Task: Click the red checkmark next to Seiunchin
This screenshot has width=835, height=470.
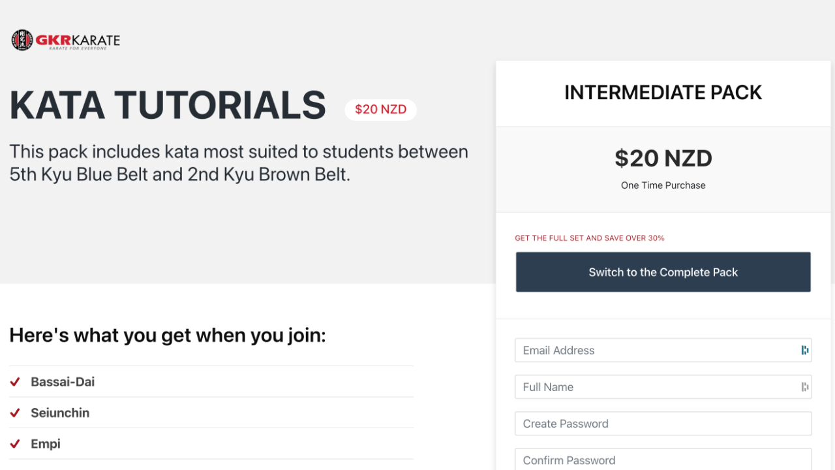Action: point(15,413)
